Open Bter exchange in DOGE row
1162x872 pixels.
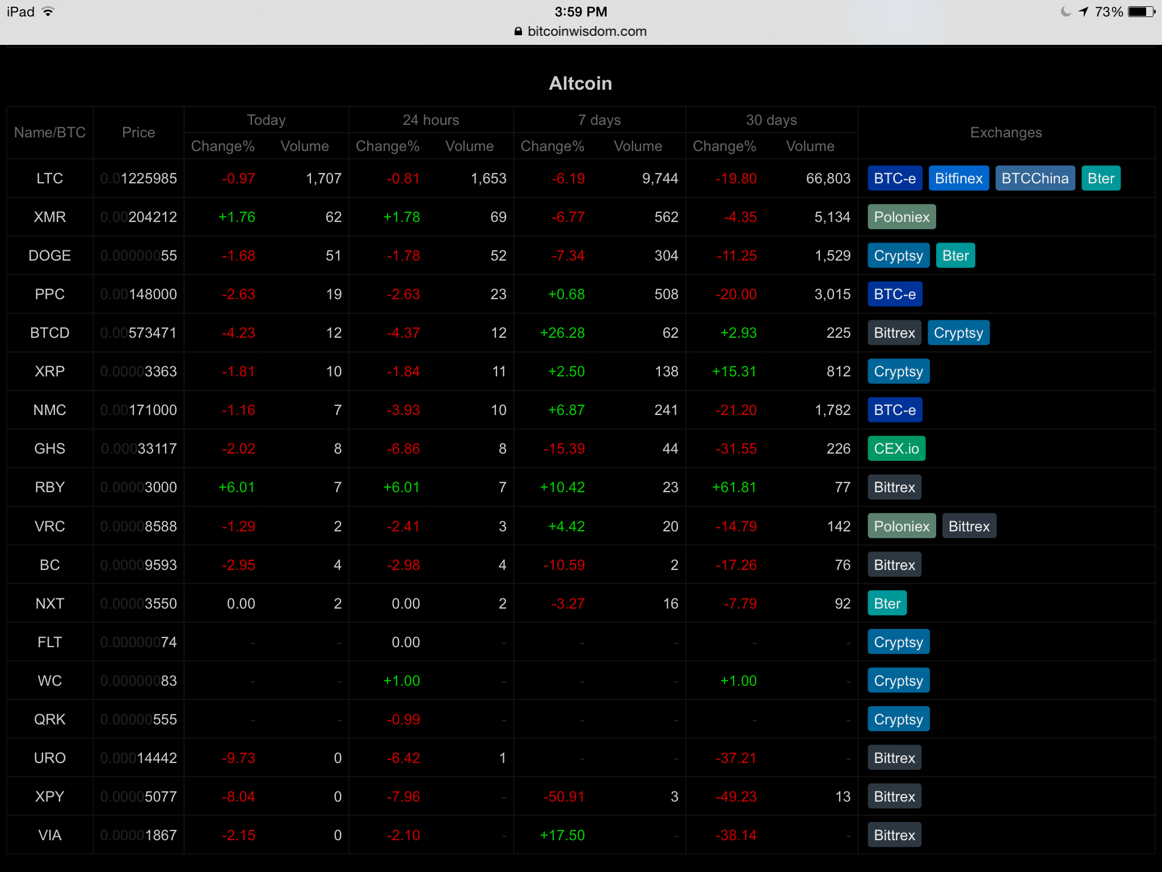click(955, 255)
